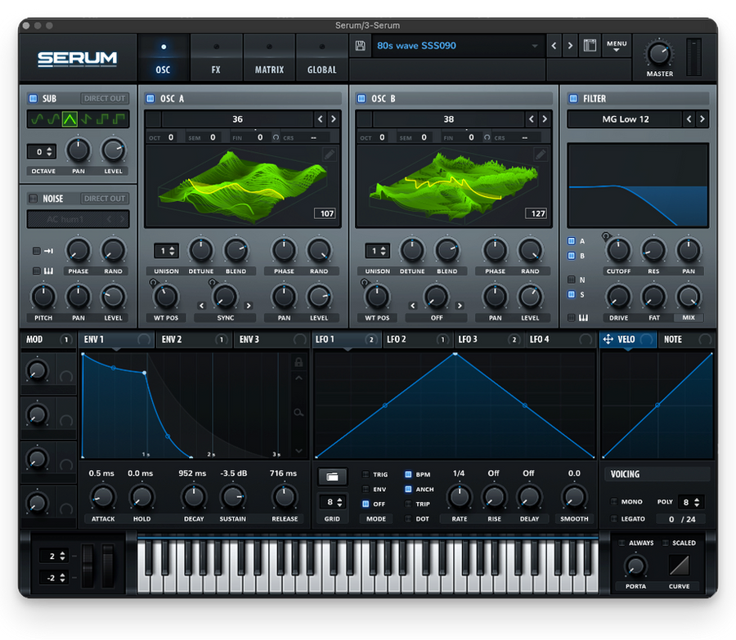
Task: Open the MENU dropdown
Action: coord(617,46)
